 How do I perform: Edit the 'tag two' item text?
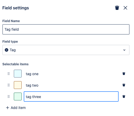71,85
